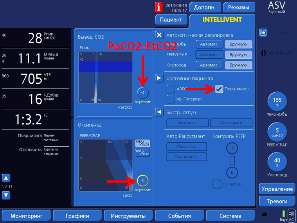297x223 pixels.
Task: Close the automatic regulation panel with X
Action: [x=159, y=35]
